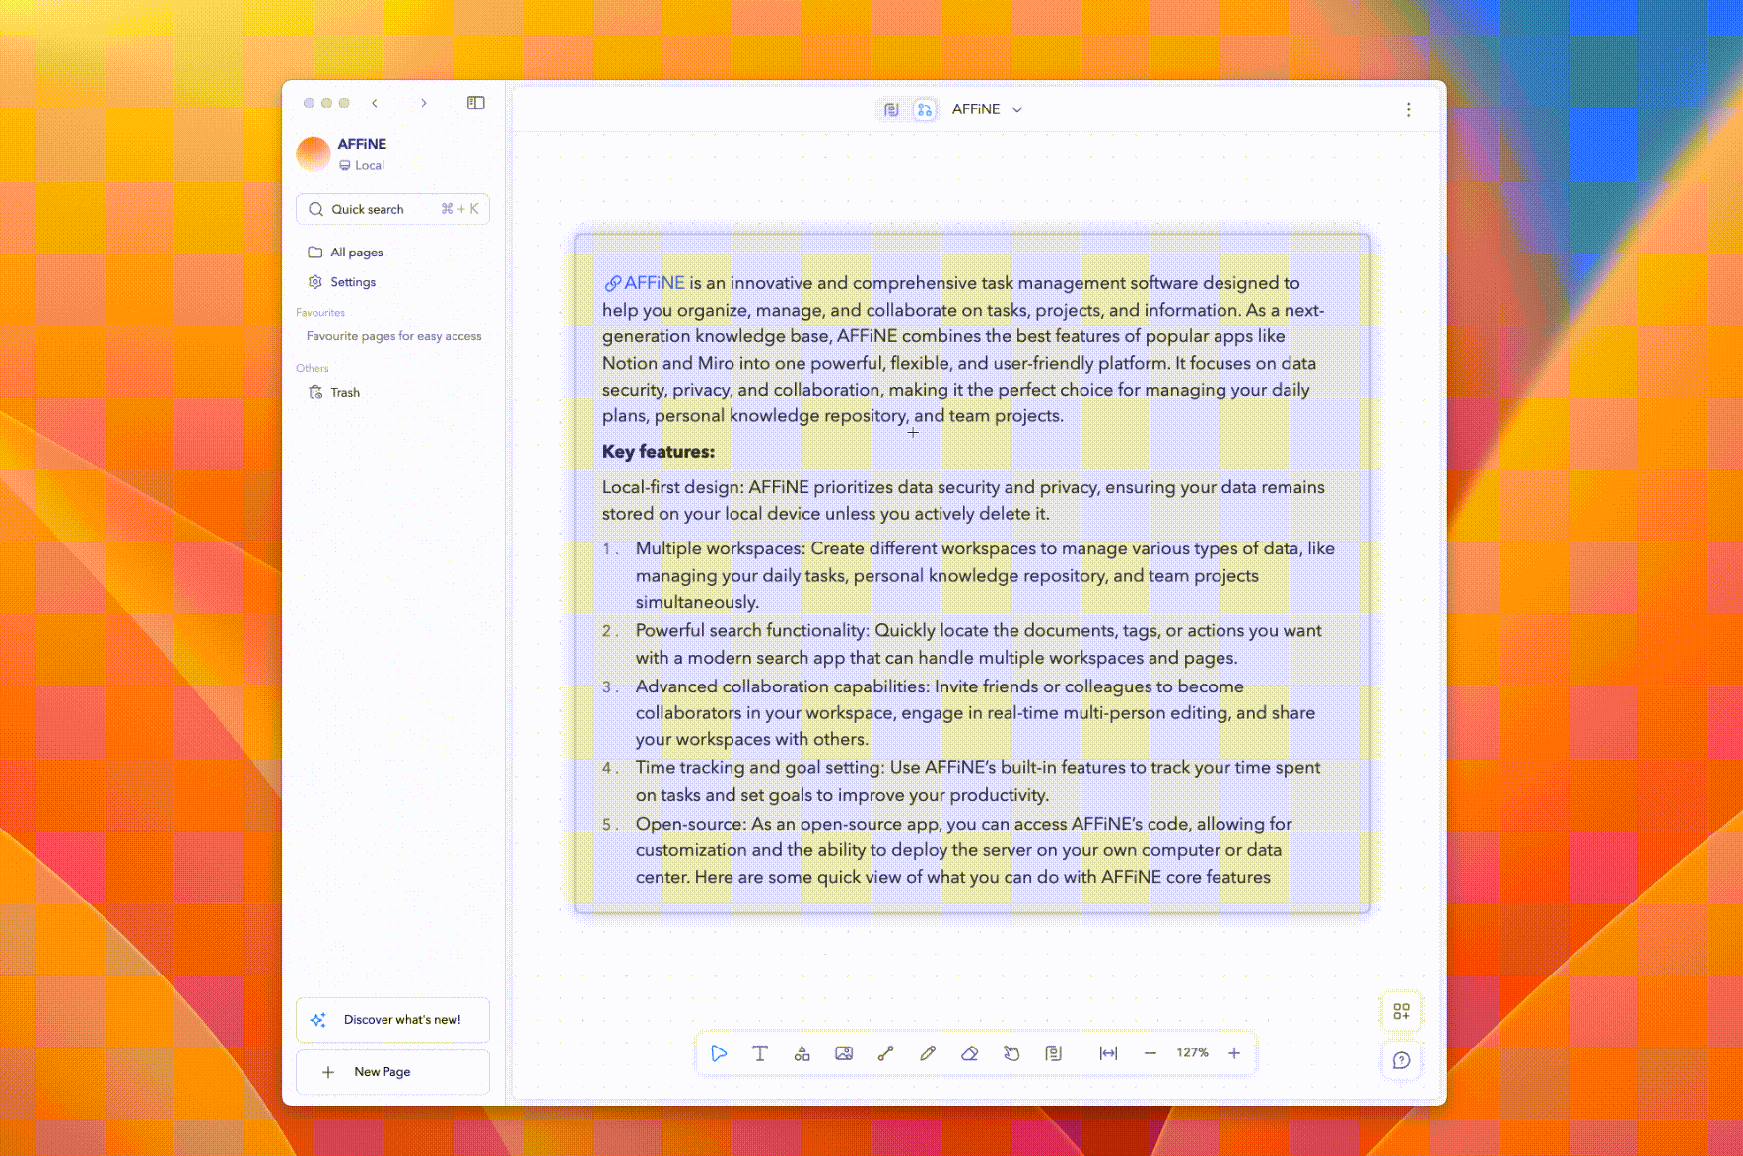Create a New Page
Viewport: 1743px width, 1156px height.
click(392, 1072)
